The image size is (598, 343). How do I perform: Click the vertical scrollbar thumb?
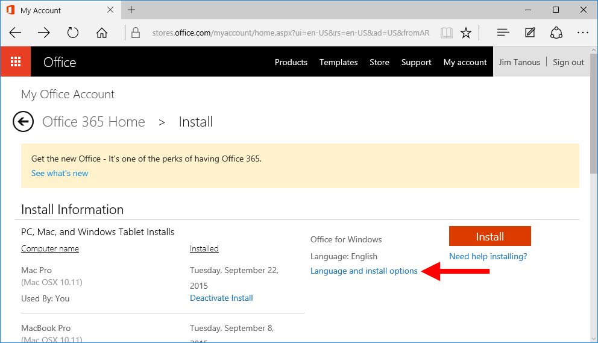(x=594, y=114)
